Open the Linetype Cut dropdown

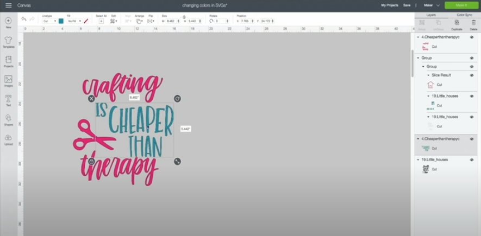pos(49,21)
